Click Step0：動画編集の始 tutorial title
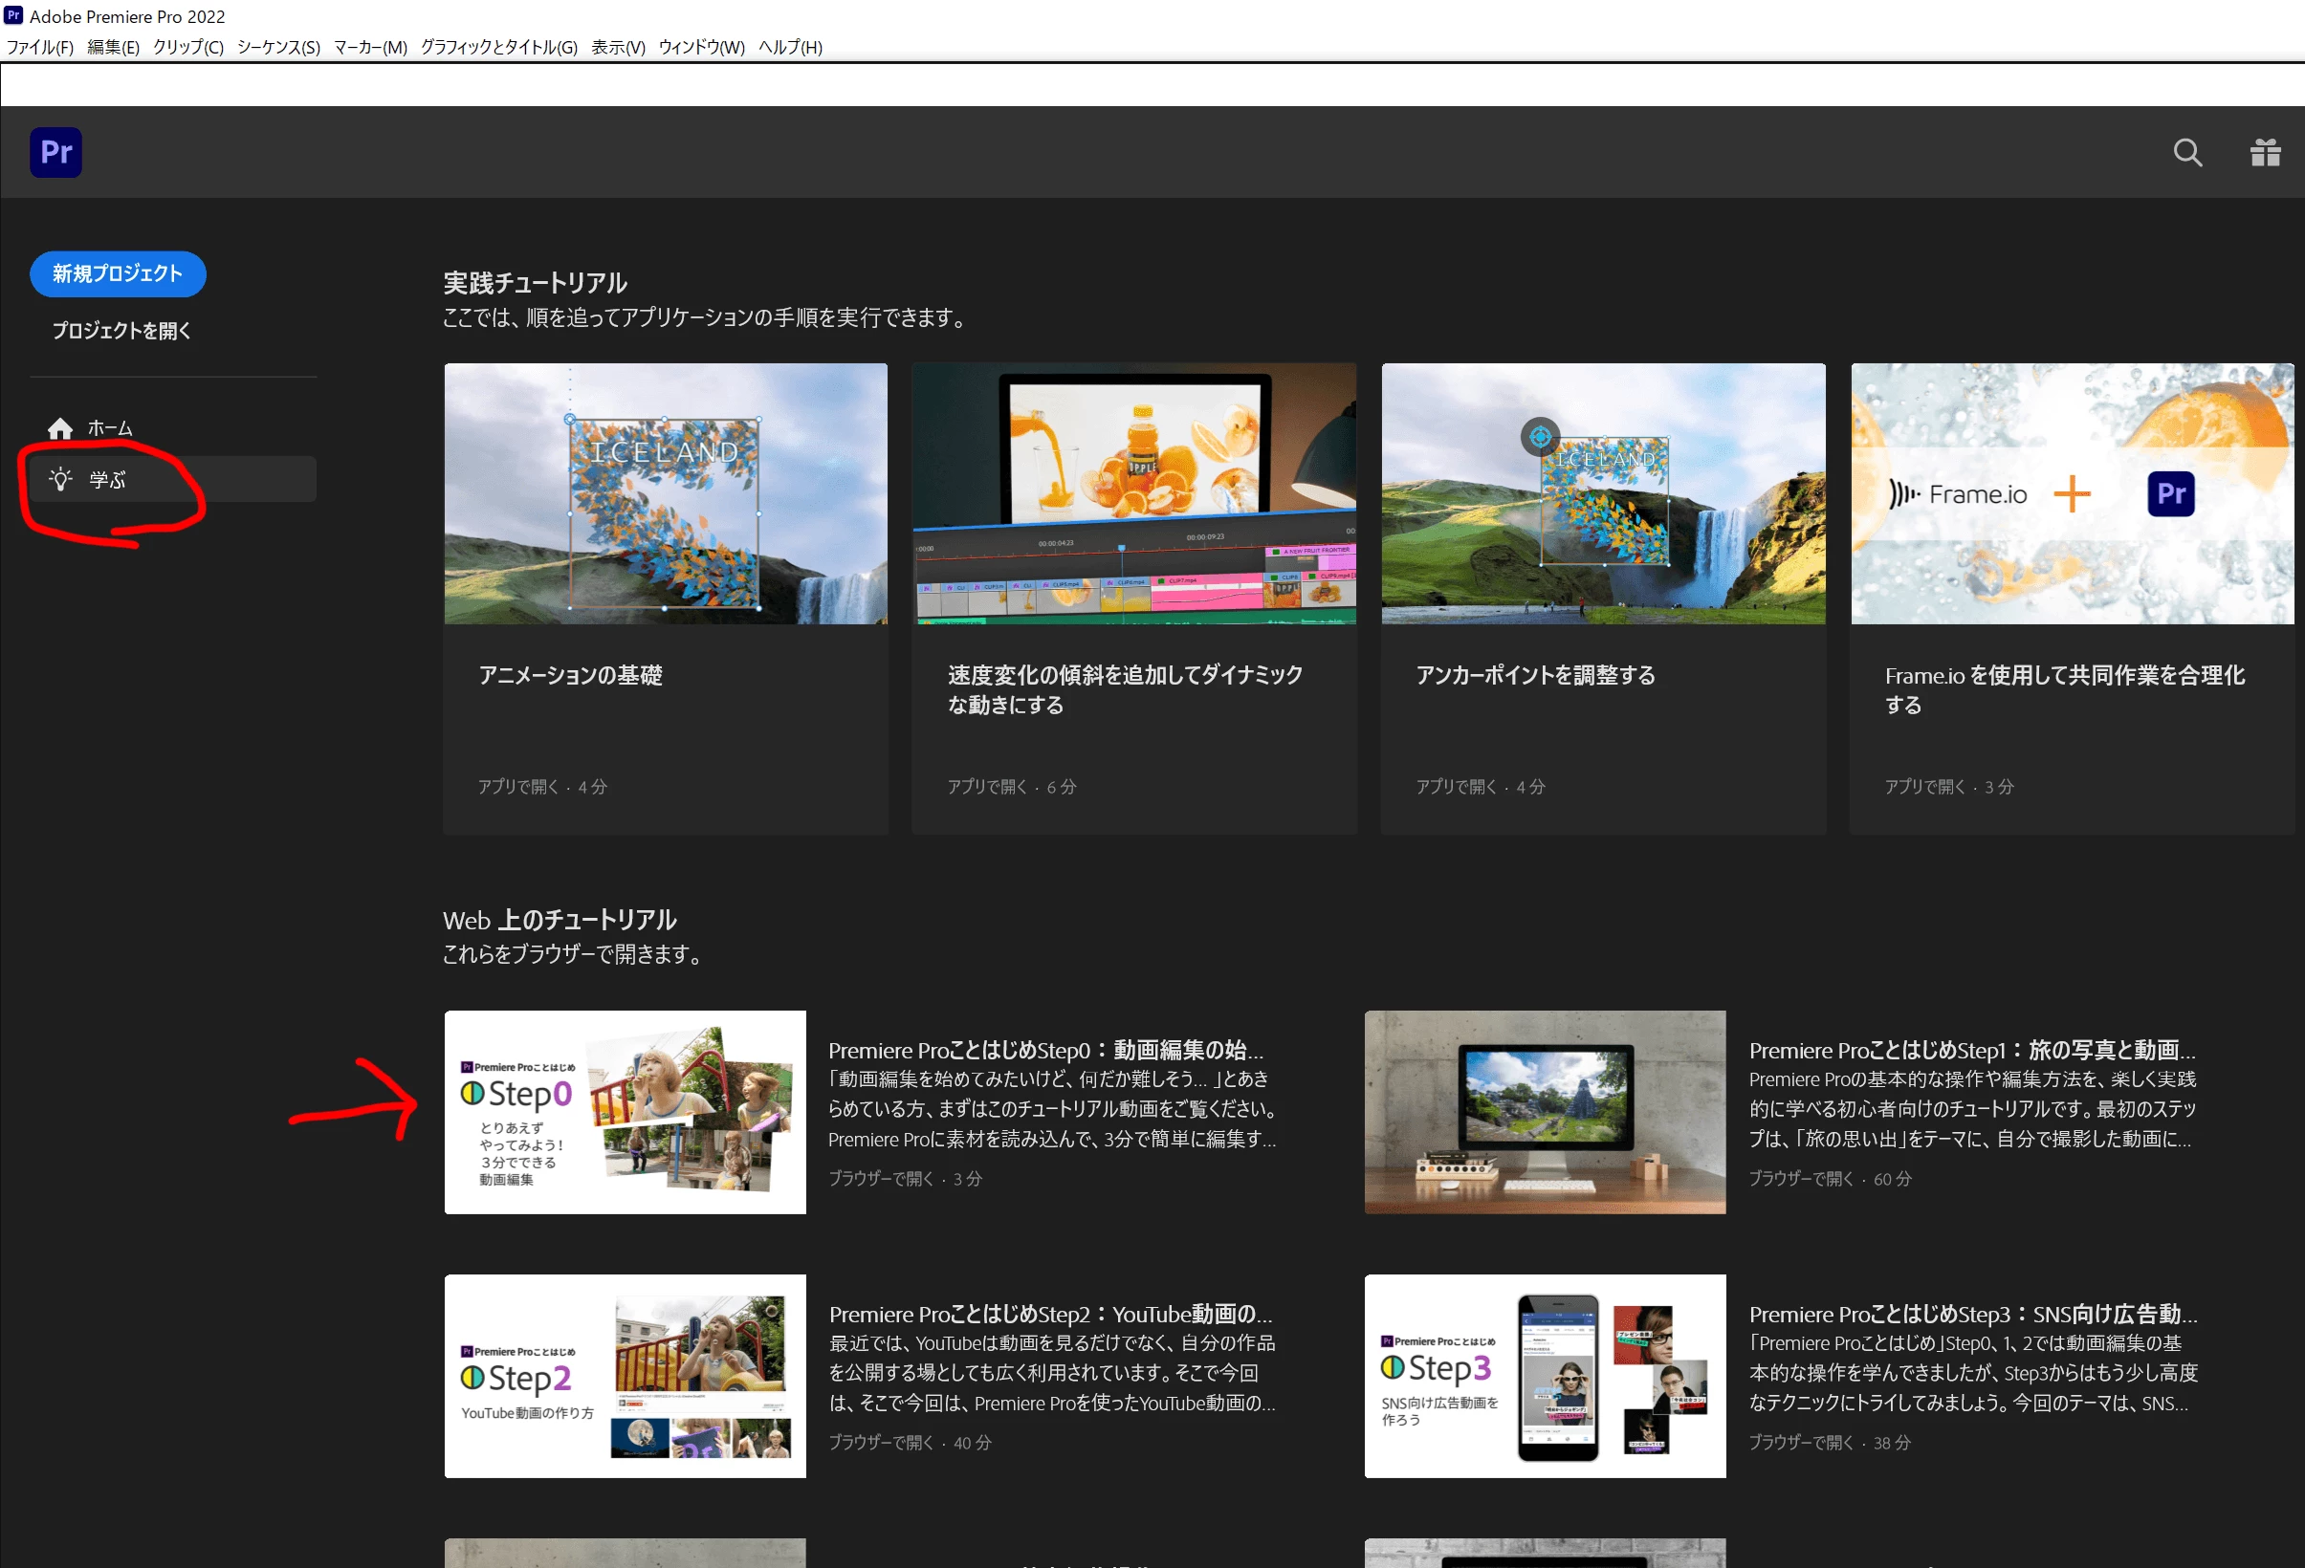The image size is (2305, 1568). point(1046,1051)
